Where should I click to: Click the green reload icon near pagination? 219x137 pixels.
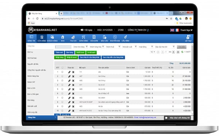(x=182, y=52)
